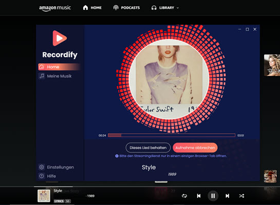280x205 pixels.
Task: Click the SD quality badge in player bar
Action: (68, 201)
